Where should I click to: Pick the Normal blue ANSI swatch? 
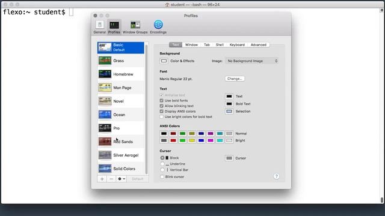coord(201,133)
